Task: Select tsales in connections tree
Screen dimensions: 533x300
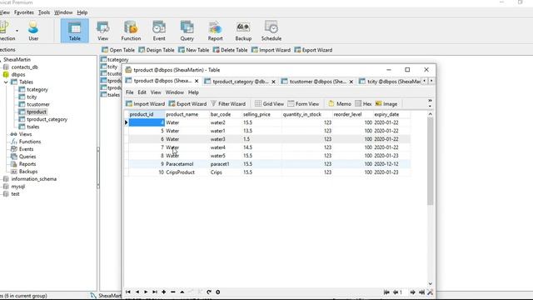Action: 33,127
